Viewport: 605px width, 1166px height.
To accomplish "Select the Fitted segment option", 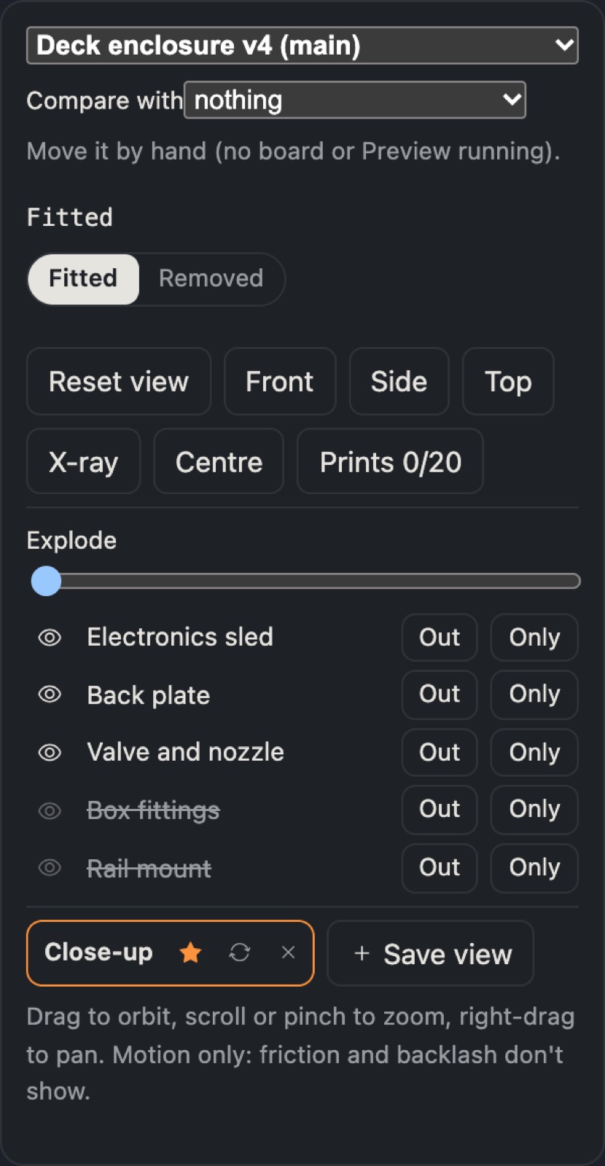I will click(x=83, y=278).
